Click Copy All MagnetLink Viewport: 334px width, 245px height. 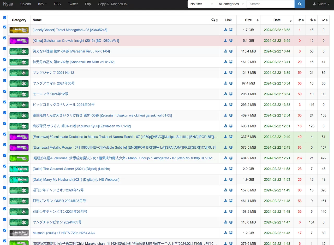[113, 4]
